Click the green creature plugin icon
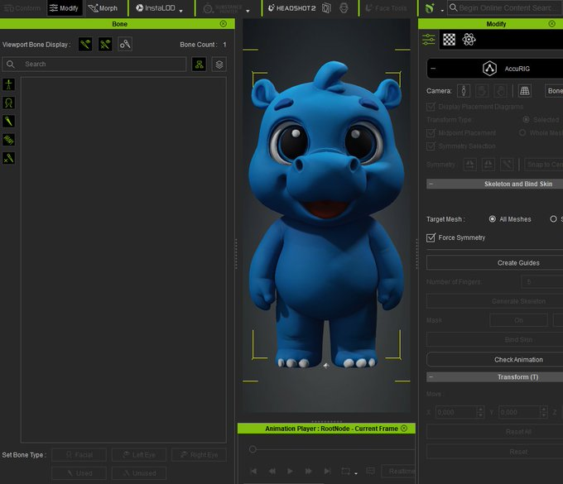This screenshot has height=484, width=563. (x=430, y=8)
